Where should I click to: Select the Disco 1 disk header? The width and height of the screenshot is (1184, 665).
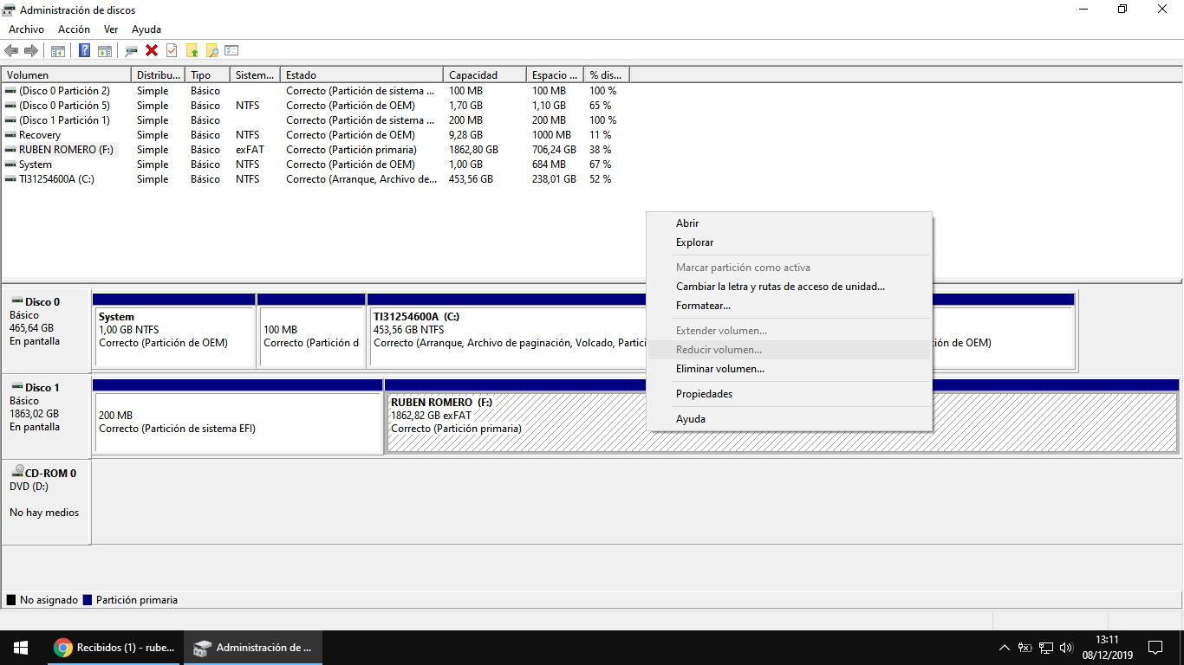(x=46, y=416)
